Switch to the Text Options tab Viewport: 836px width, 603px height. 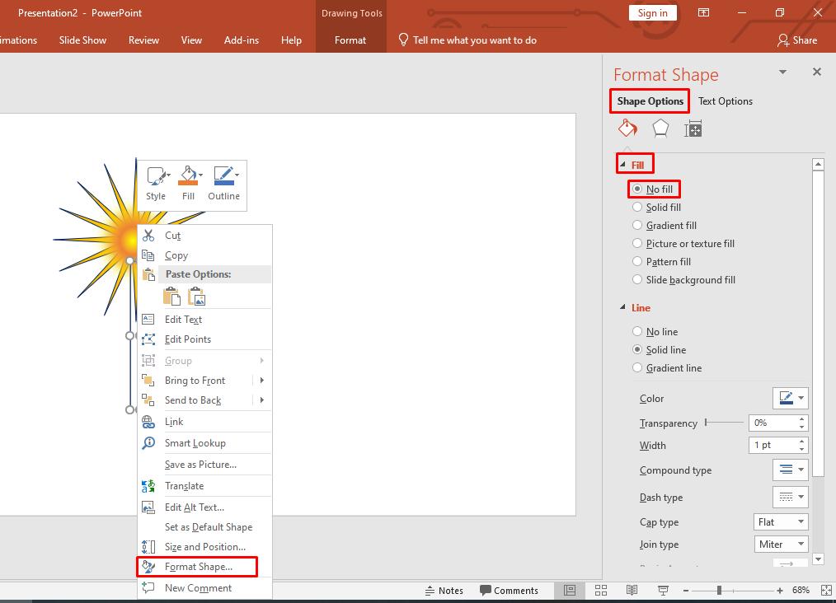(726, 101)
